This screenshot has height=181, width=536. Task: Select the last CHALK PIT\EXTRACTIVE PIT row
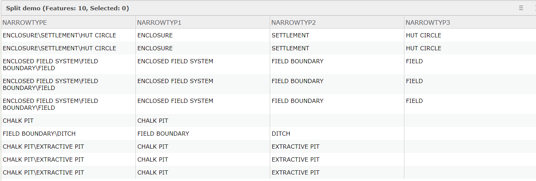[x=268, y=172]
